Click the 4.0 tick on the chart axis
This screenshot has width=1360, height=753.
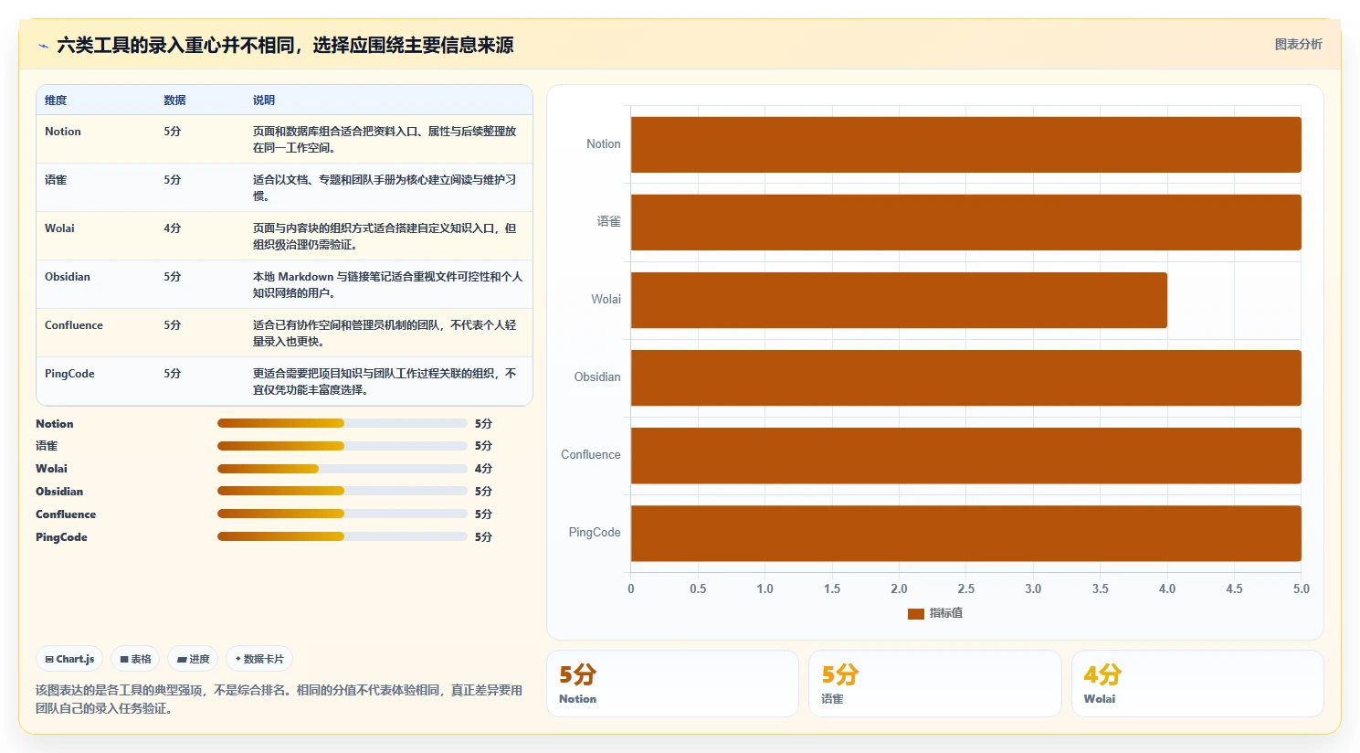[x=1167, y=589]
